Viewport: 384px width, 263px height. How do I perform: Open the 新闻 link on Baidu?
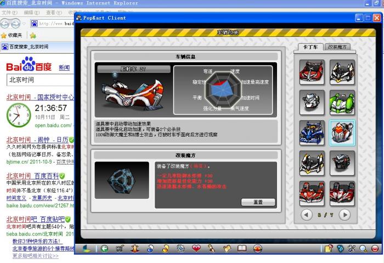(x=64, y=68)
